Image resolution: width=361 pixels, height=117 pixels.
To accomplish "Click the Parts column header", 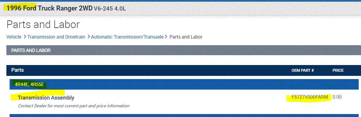I will (17, 70).
